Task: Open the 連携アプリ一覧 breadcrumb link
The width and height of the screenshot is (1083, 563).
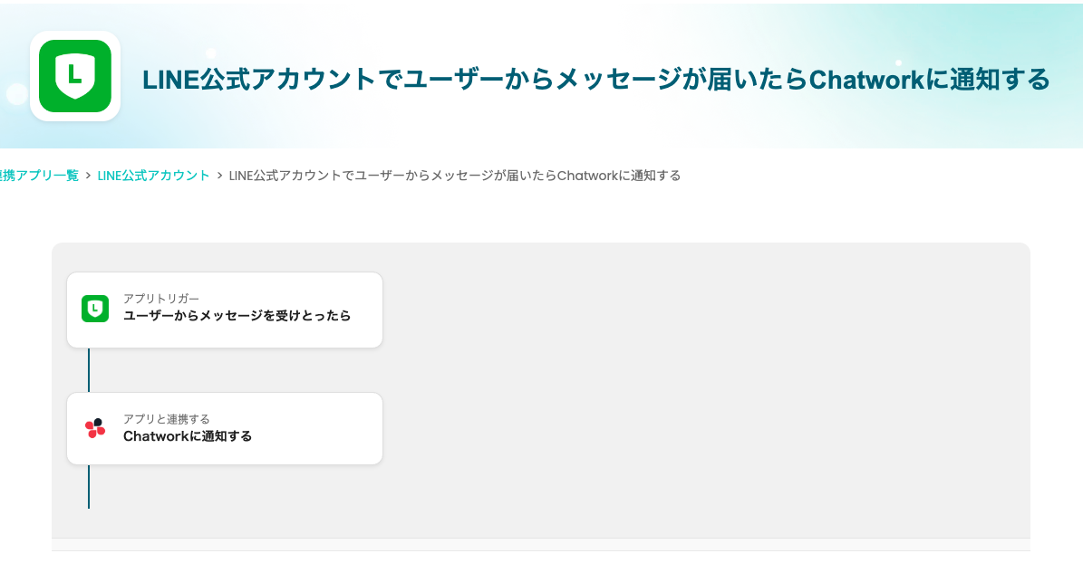Action: tap(40, 176)
